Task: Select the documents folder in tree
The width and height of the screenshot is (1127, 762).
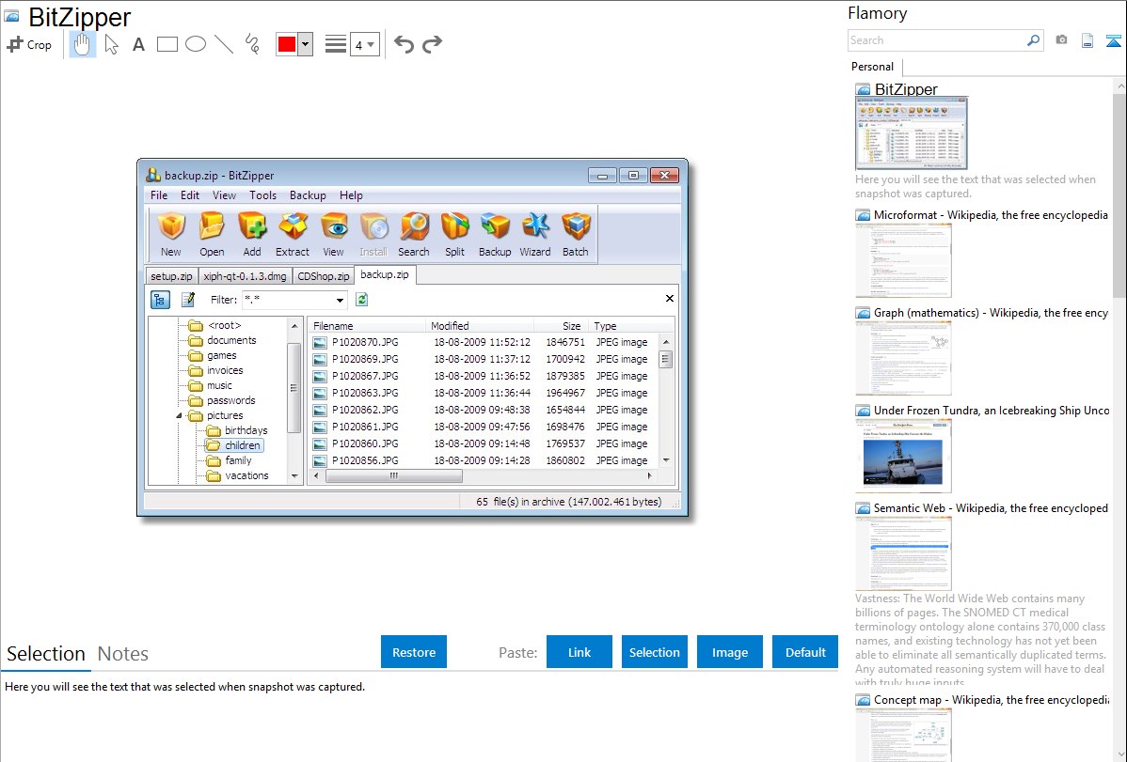Action: click(231, 340)
